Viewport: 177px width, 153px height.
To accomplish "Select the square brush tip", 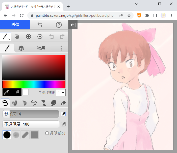I will [34, 135].
